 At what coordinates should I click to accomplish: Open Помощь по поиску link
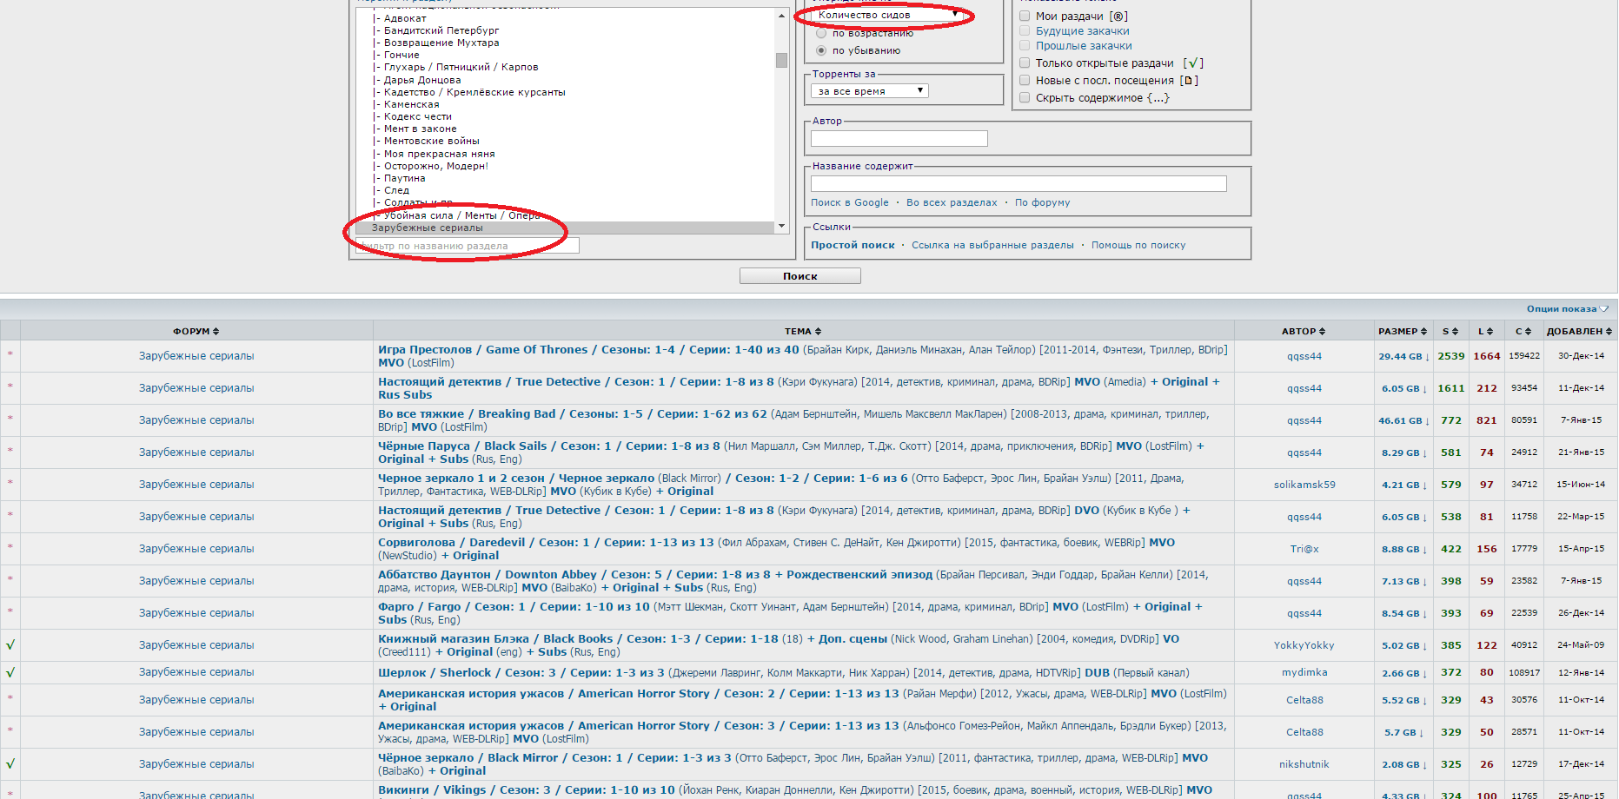[1138, 245]
